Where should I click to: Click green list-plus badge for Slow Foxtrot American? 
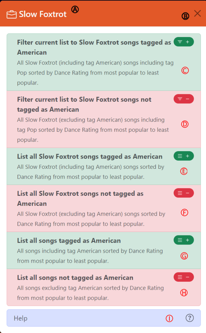[184, 156]
